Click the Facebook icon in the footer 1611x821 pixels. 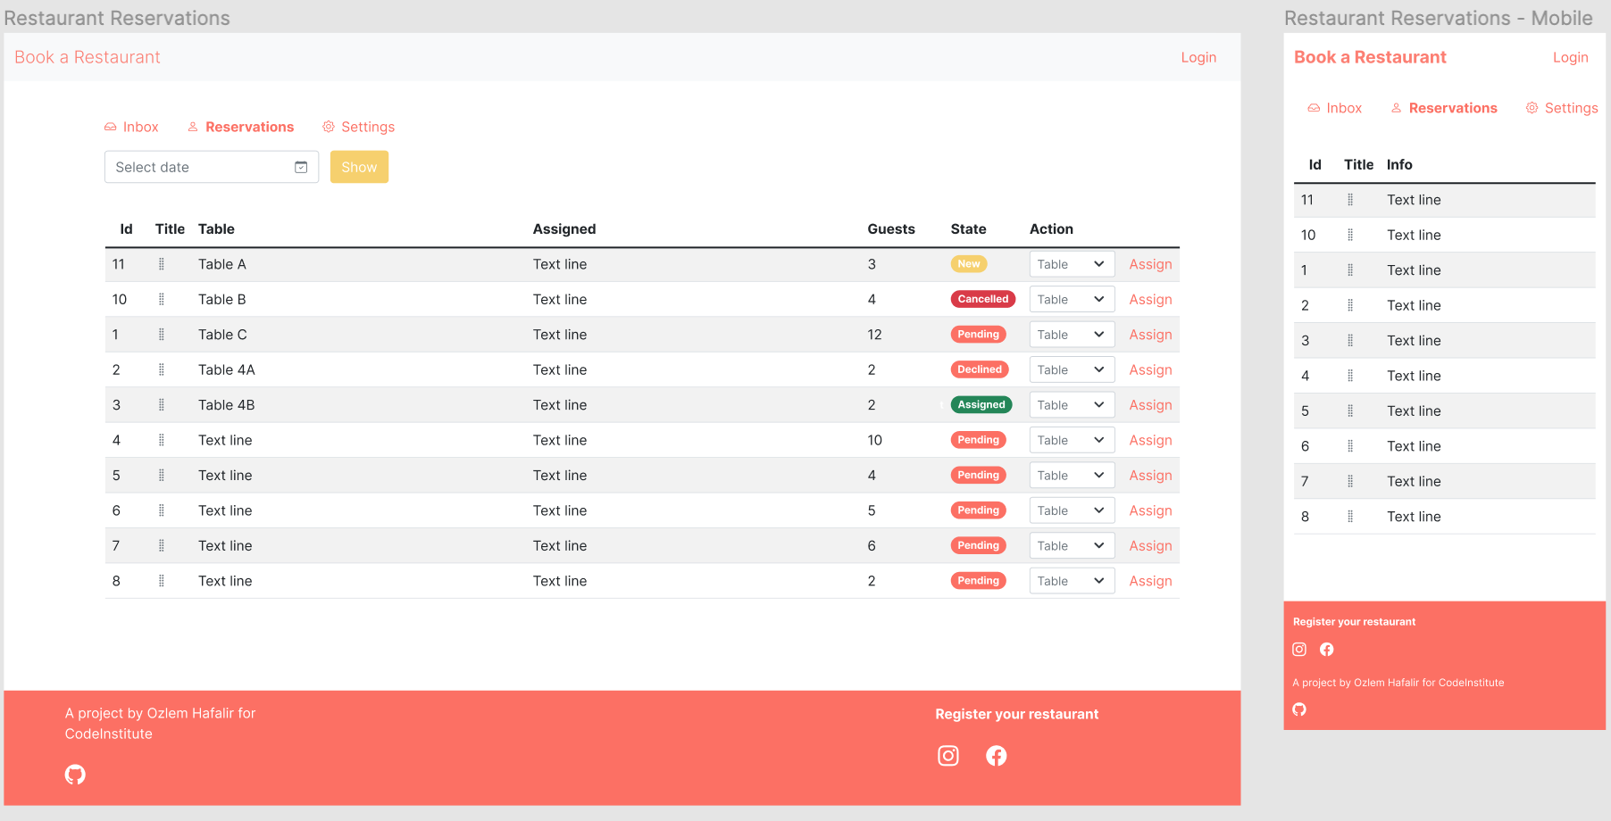tap(997, 756)
